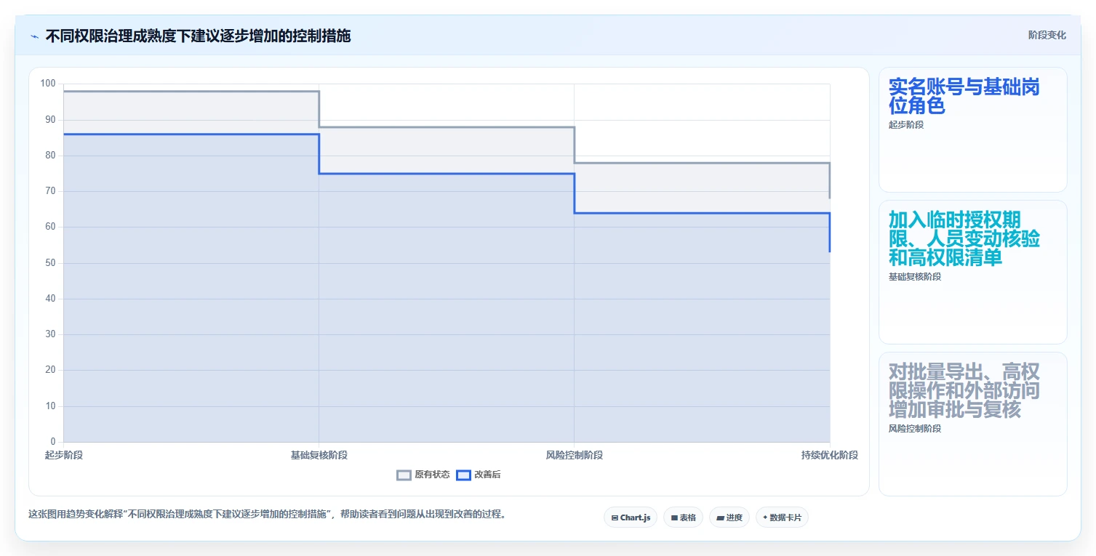Click the description text below the chart
1096x556 pixels.
click(267, 514)
